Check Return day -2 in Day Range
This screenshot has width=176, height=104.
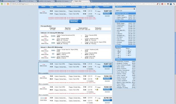(126, 55)
